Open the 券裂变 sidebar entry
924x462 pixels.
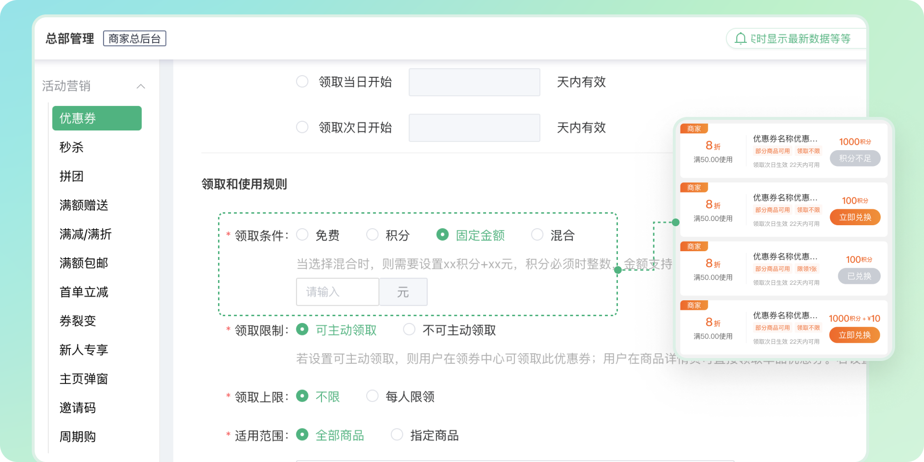(77, 321)
